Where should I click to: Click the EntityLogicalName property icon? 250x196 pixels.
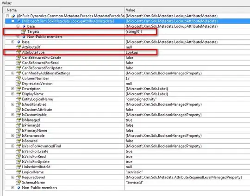[x=19, y=99]
